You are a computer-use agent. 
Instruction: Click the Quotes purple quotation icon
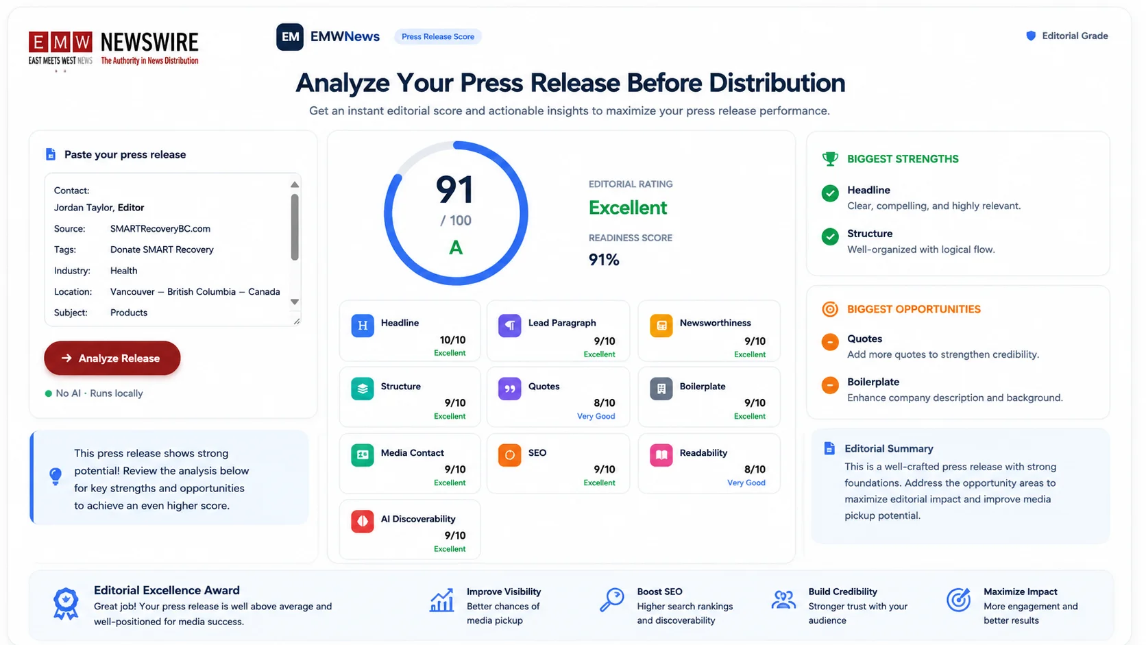(x=510, y=389)
